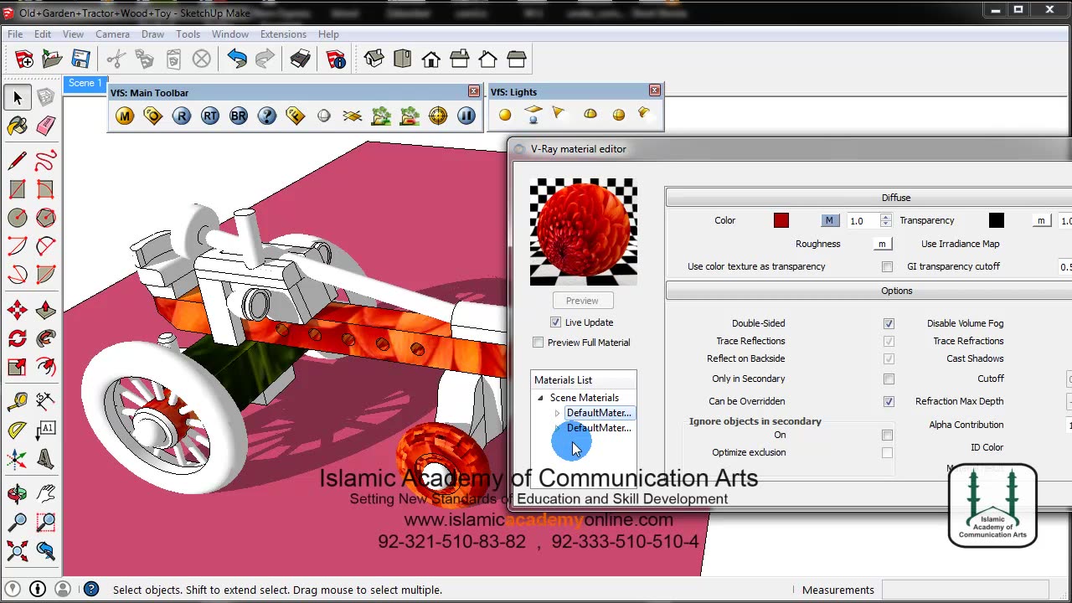Add an IES light from VfS Lights
1072x603 pixels.
[644, 113]
